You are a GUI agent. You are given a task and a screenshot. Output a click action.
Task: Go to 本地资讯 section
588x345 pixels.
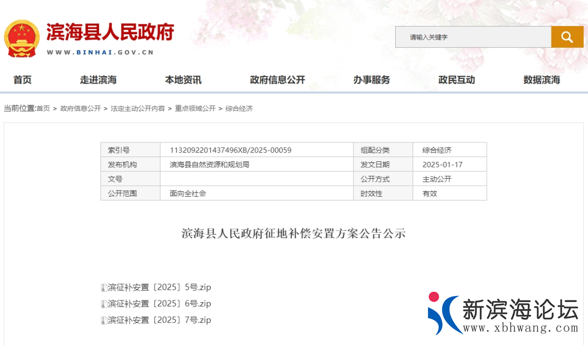pos(183,80)
